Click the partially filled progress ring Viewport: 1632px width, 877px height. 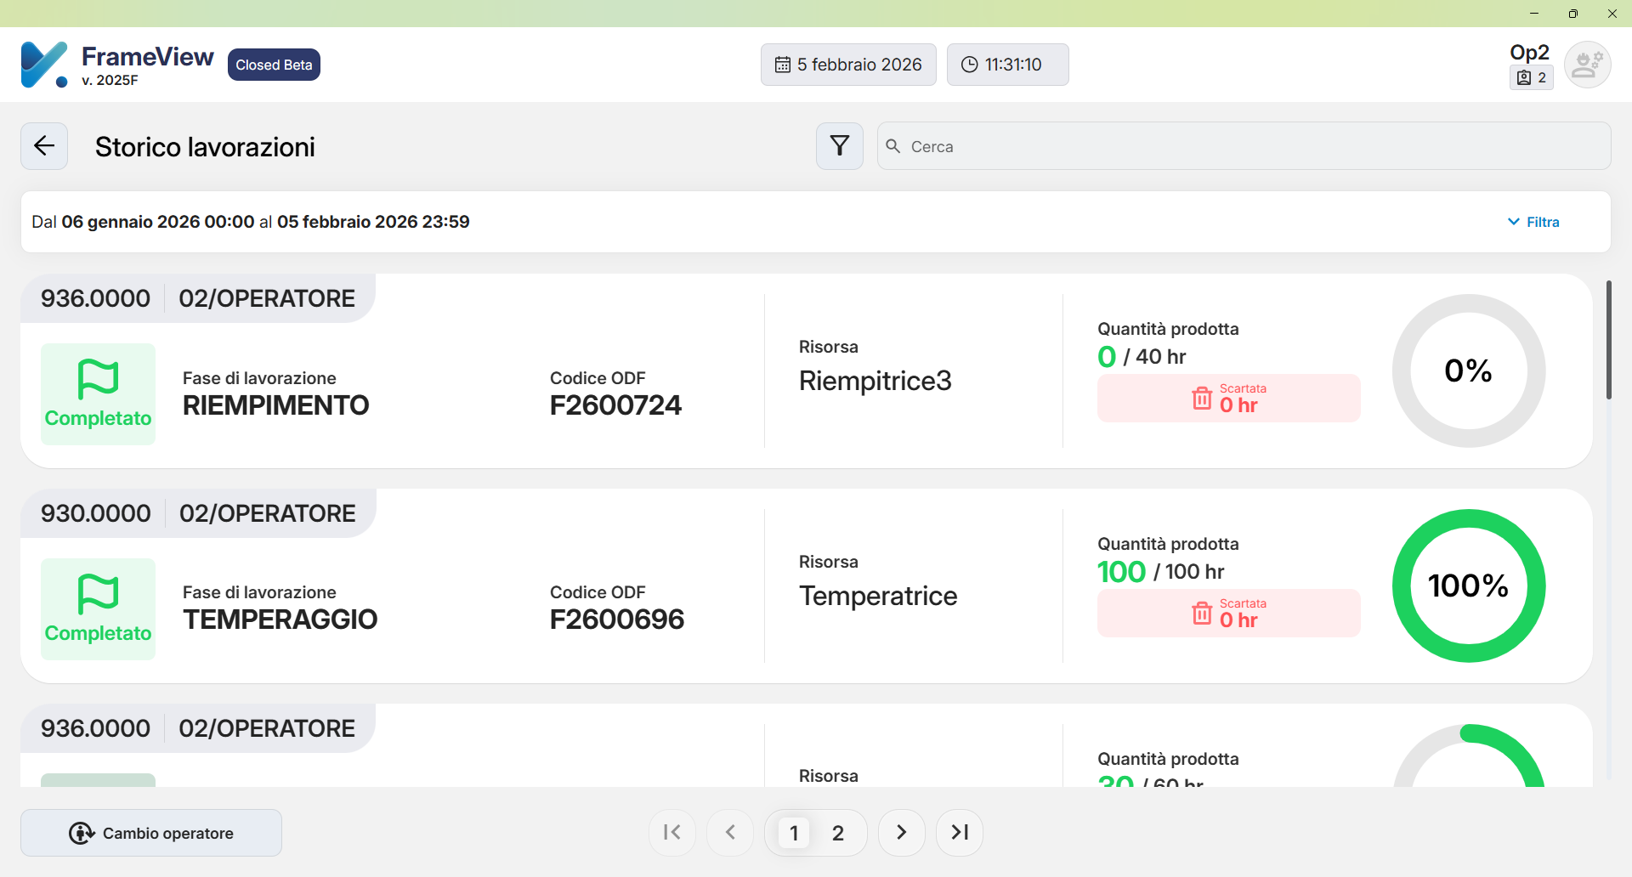point(1469,755)
